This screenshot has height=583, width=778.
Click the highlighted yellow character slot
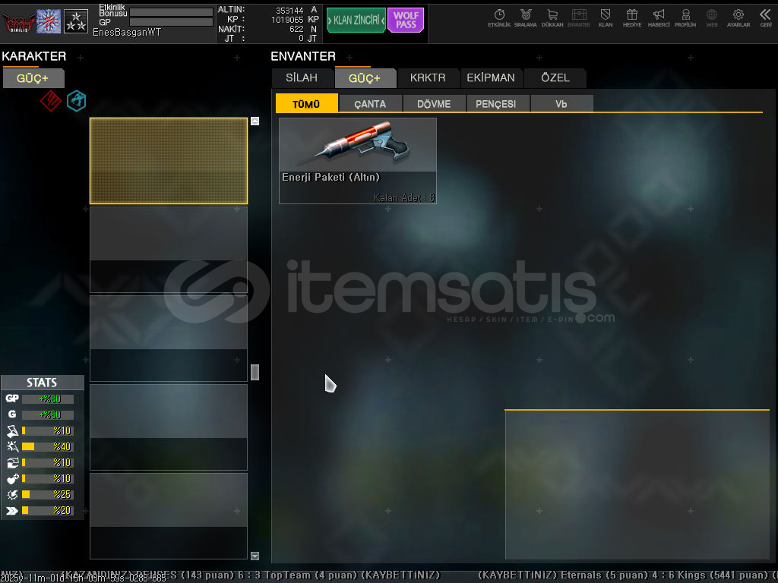point(169,161)
